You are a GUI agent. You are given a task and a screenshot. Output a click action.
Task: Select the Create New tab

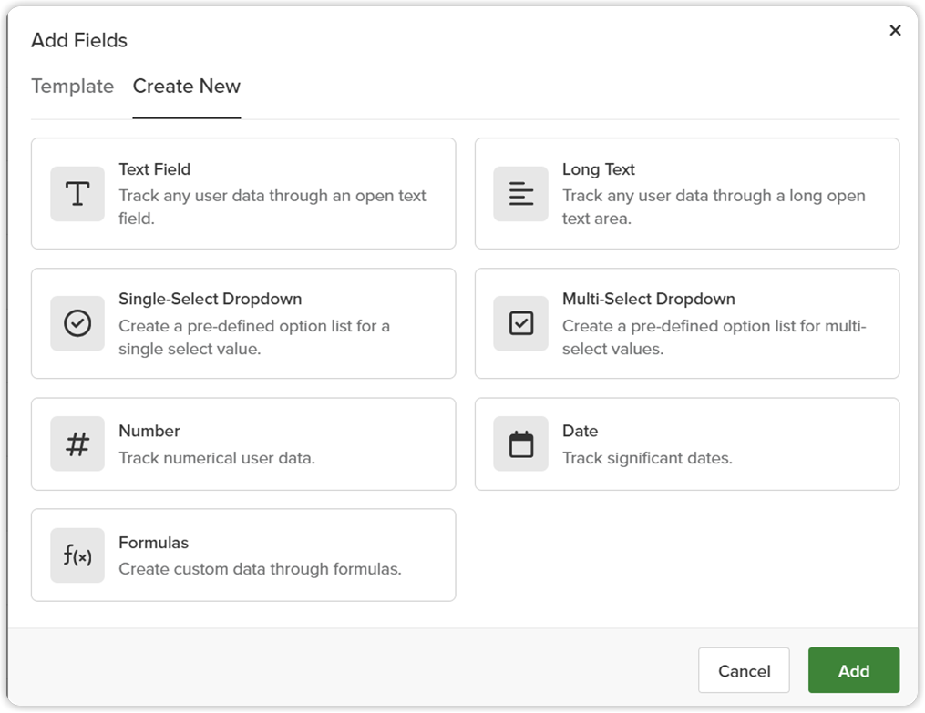pos(187,86)
